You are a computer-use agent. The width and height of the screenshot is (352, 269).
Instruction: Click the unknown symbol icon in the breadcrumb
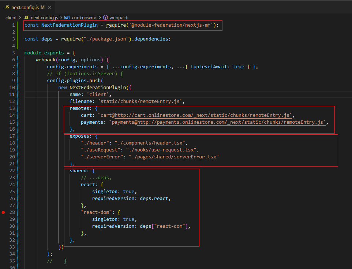click(67, 18)
